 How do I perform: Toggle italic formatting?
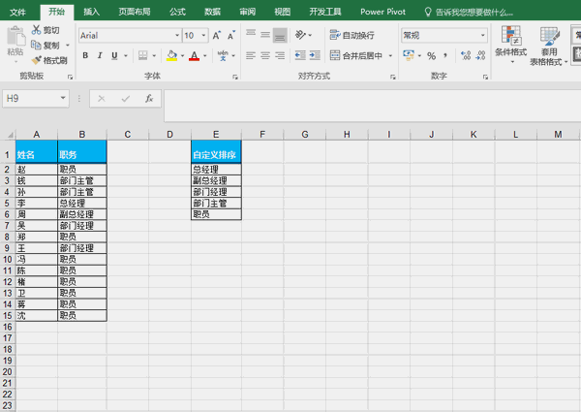[100, 55]
